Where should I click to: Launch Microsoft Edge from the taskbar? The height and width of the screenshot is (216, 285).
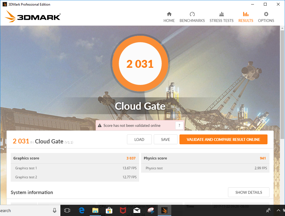pos(82,210)
